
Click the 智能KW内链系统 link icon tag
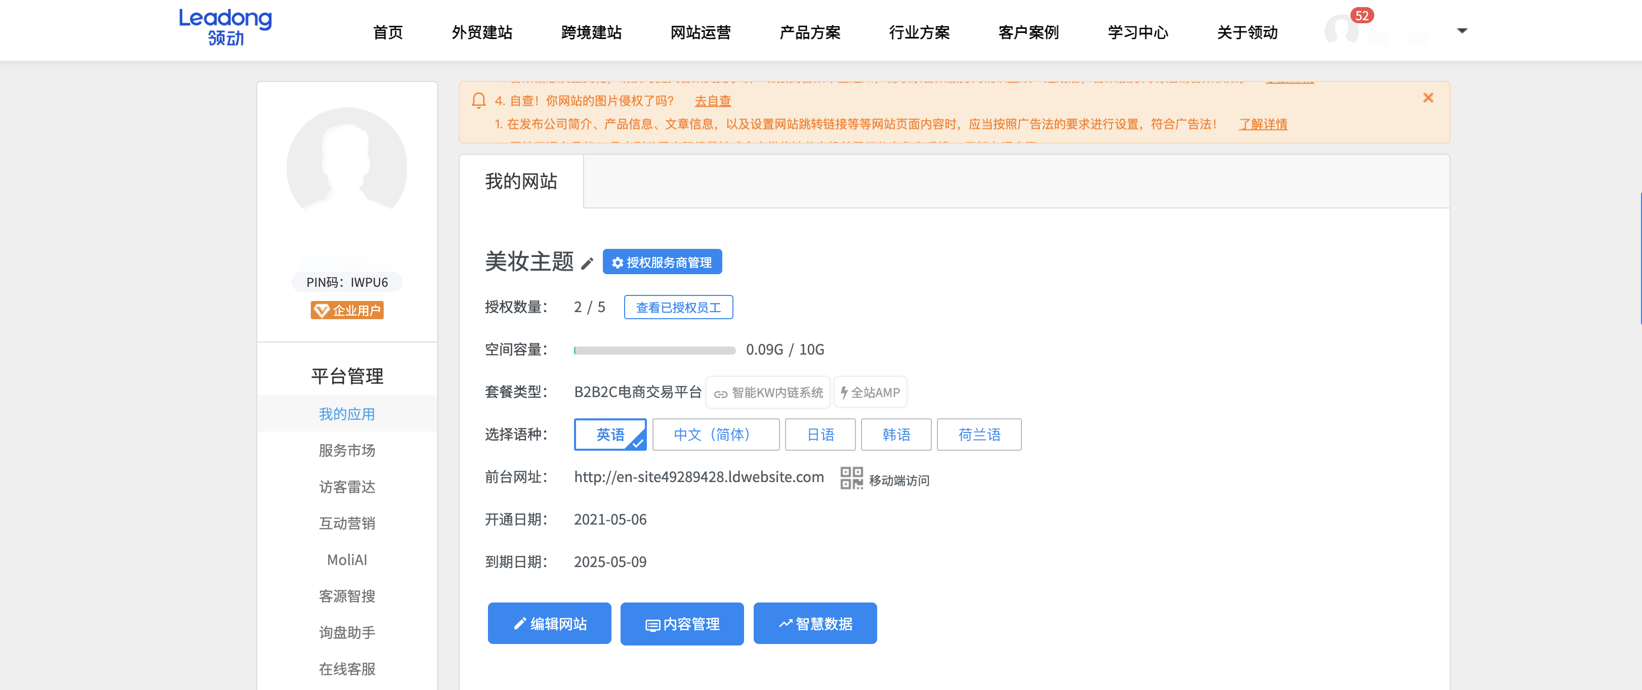[x=768, y=393]
